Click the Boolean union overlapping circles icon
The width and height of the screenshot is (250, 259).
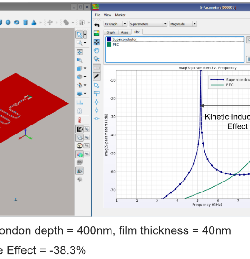pos(66,22)
